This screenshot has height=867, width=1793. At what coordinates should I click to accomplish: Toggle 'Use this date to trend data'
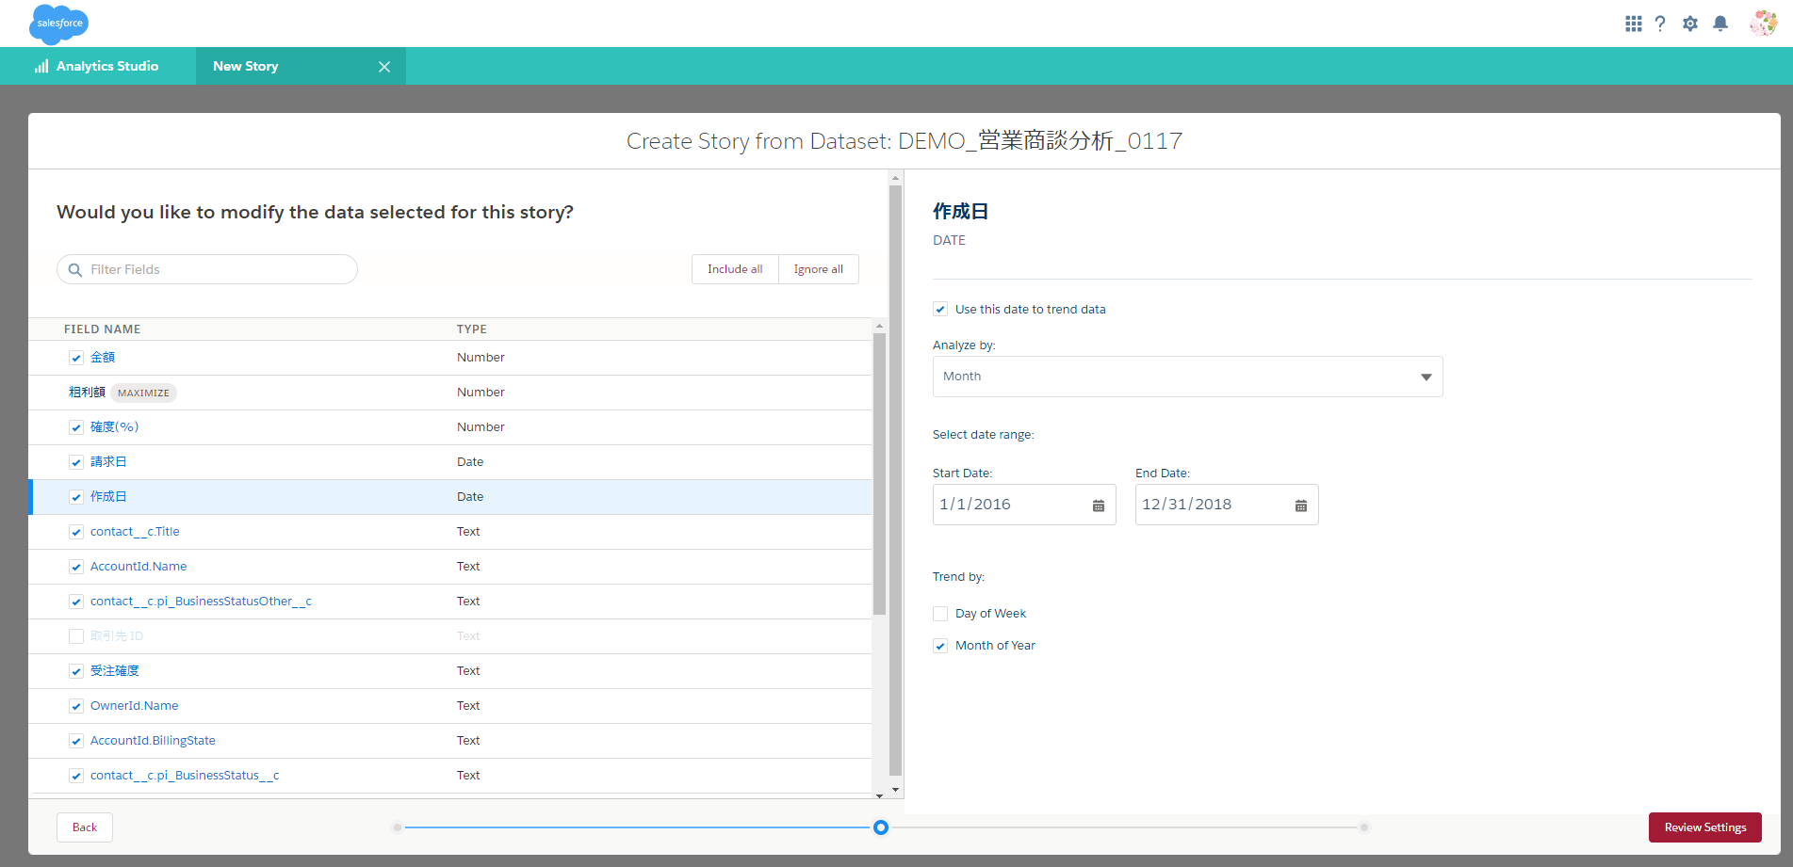click(940, 310)
